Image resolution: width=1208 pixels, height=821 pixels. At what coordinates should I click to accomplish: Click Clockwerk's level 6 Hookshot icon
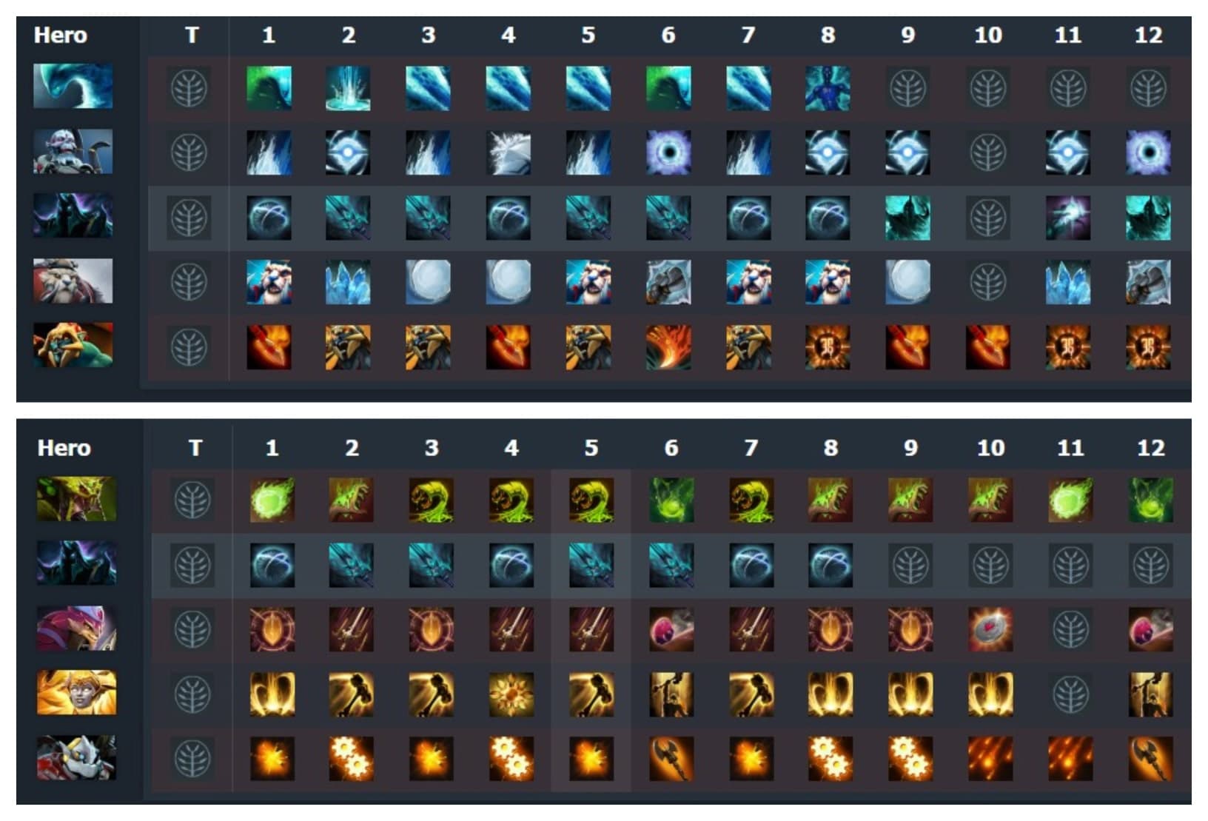point(671,758)
